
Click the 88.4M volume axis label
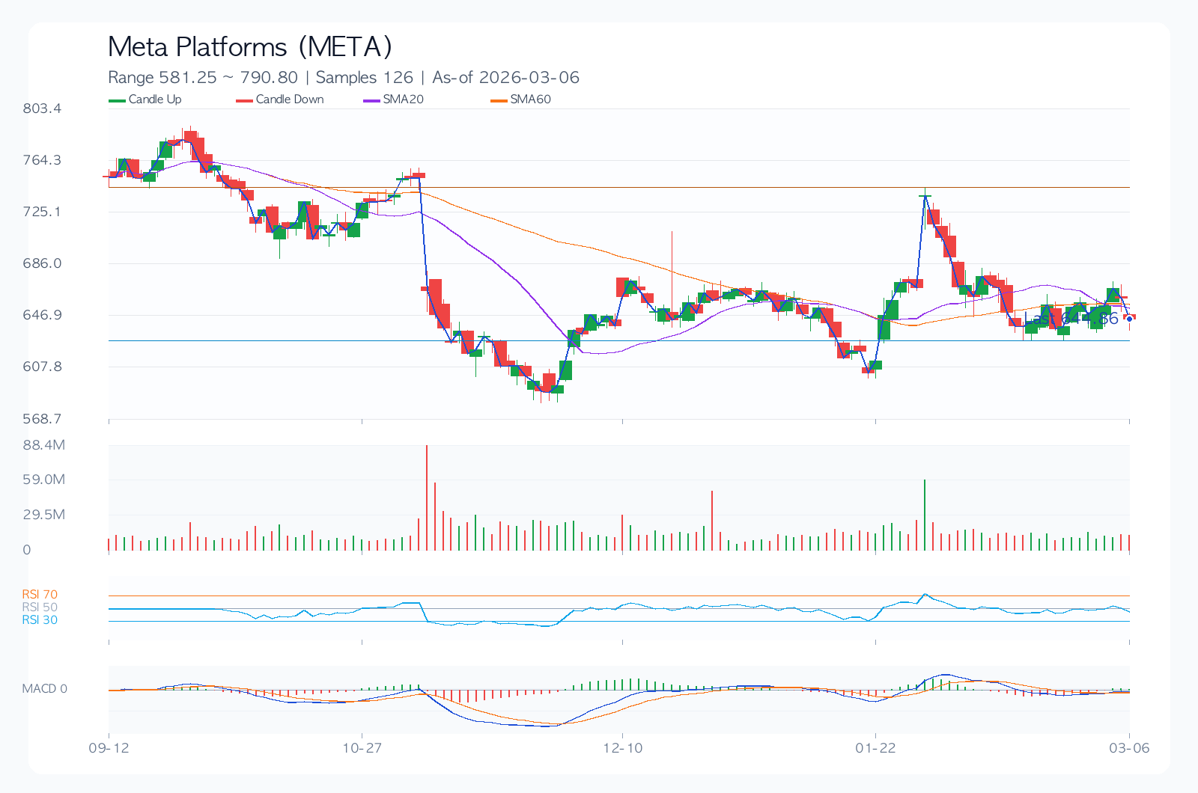click(x=44, y=445)
